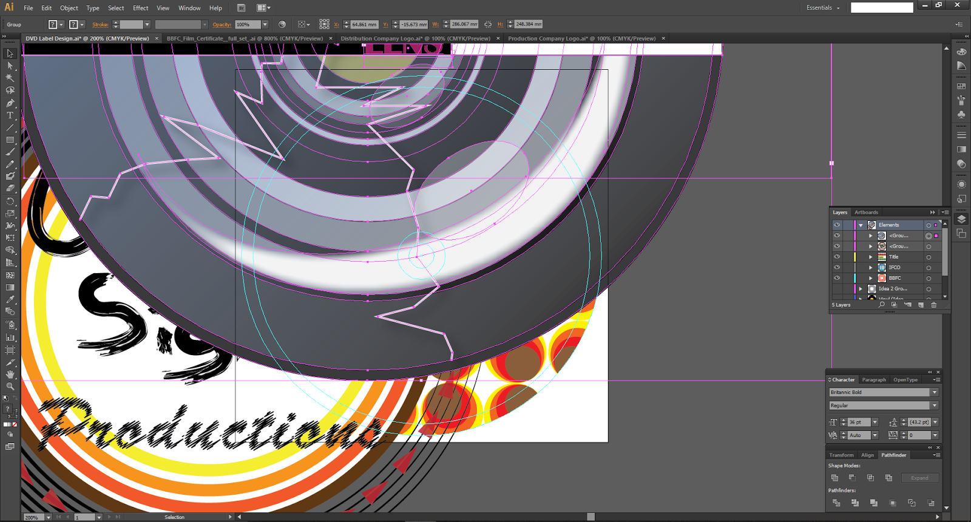Image resolution: width=971 pixels, height=522 pixels.
Task: Expand the BBFC sublayer
Action: click(x=871, y=278)
